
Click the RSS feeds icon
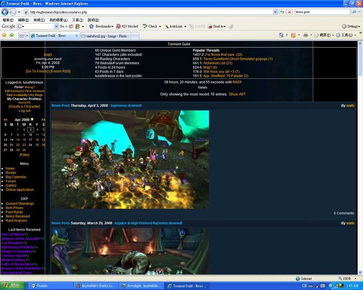point(293,35)
